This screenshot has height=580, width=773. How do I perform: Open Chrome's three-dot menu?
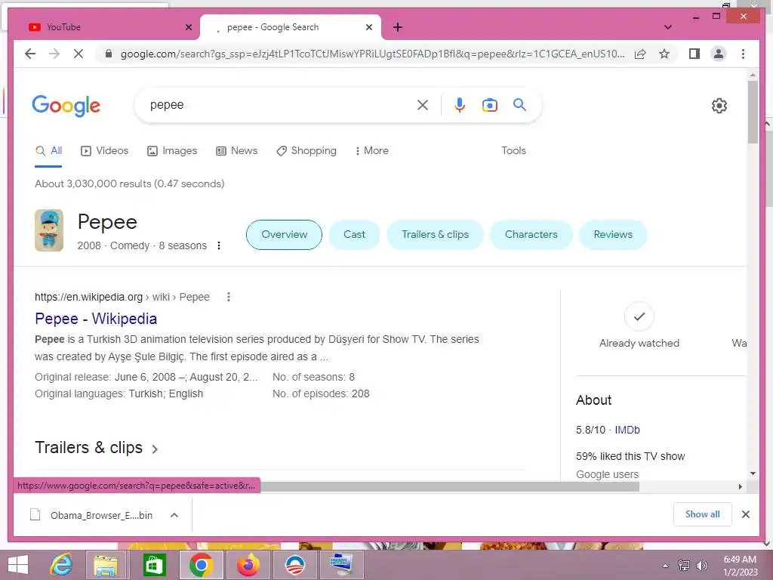pyautogui.click(x=743, y=54)
